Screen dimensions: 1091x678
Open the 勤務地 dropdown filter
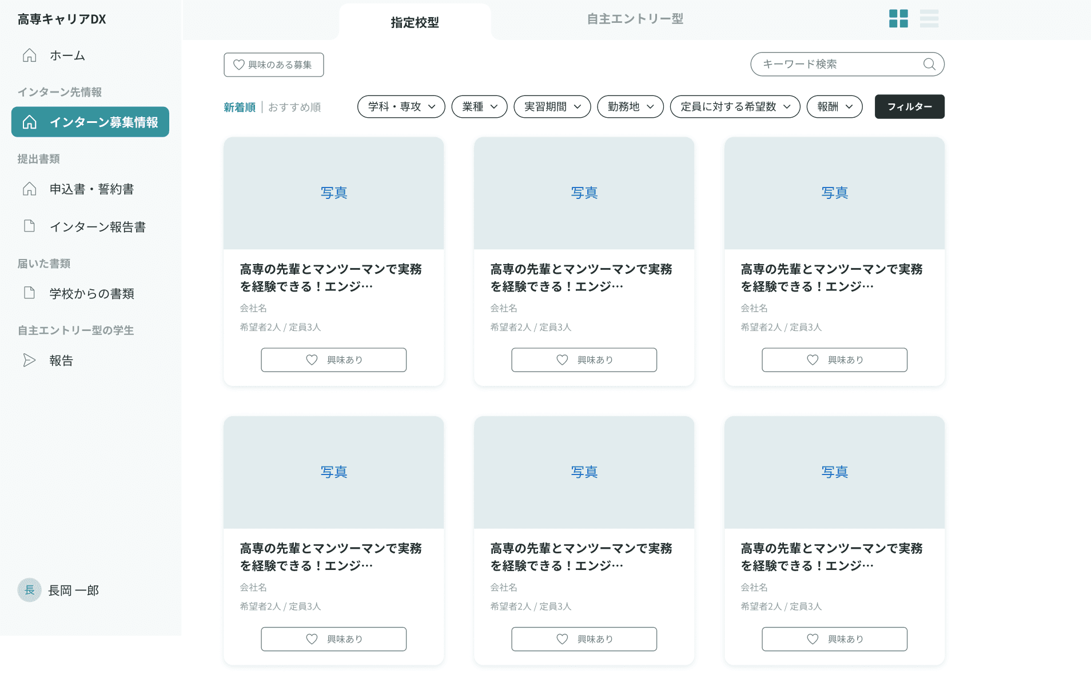point(630,107)
